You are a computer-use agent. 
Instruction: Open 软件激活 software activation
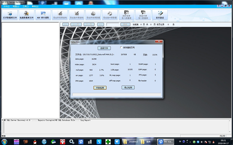(x=160, y=15)
